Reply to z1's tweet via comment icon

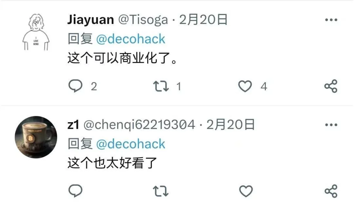tap(75, 191)
